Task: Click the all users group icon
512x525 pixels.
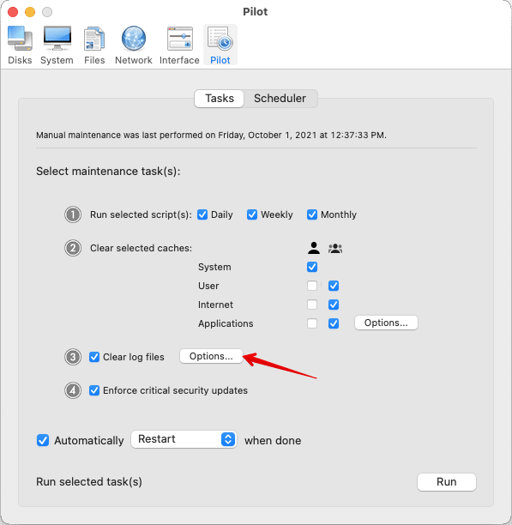Action: point(335,249)
